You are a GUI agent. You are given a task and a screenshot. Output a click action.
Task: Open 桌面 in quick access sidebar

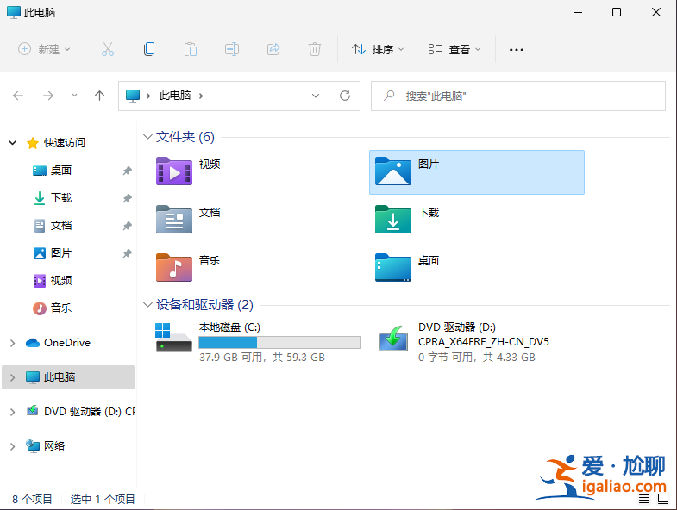click(x=60, y=171)
